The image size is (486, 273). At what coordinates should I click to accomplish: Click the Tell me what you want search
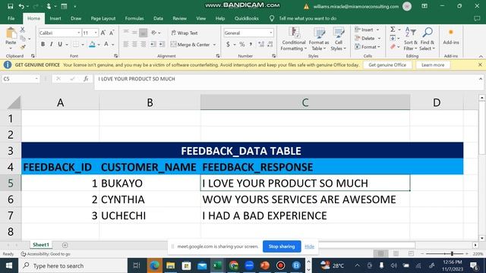[x=308, y=18]
